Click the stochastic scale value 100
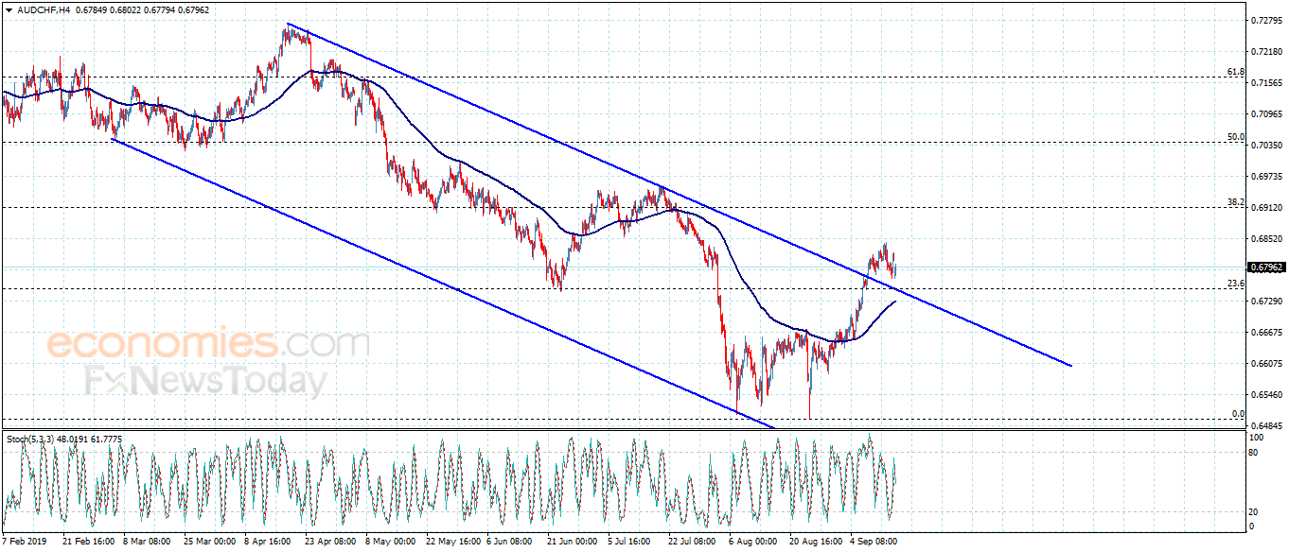This screenshot has height=552, width=1289. [1258, 439]
